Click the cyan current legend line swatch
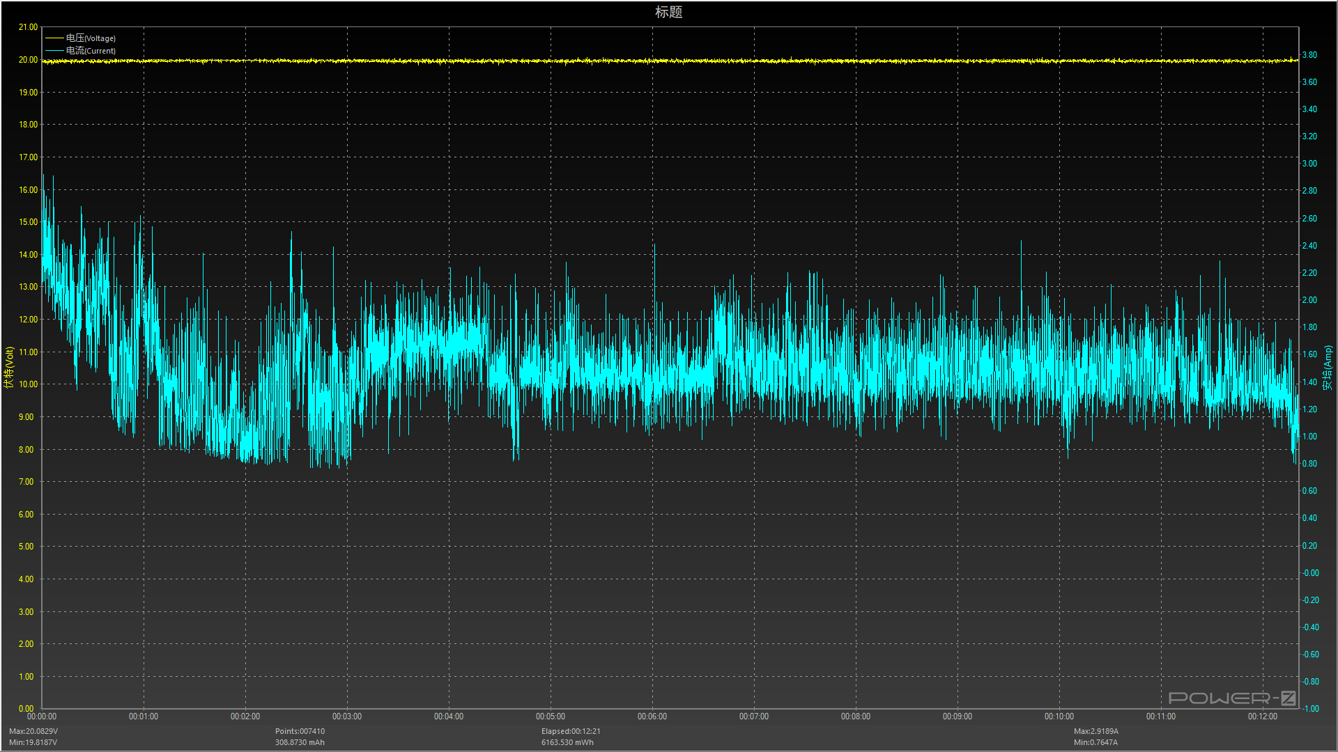Image resolution: width=1338 pixels, height=752 pixels. pyautogui.click(x=54, y=51)
